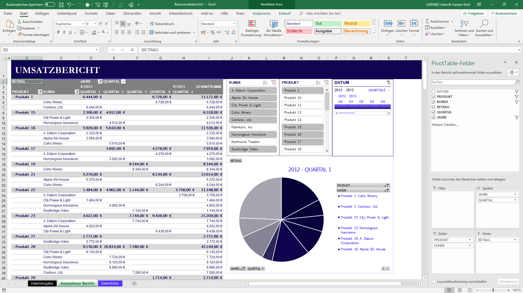Screen dimensions: 523x293
Task: Click the font color A icon
Action: coord(103,32)
